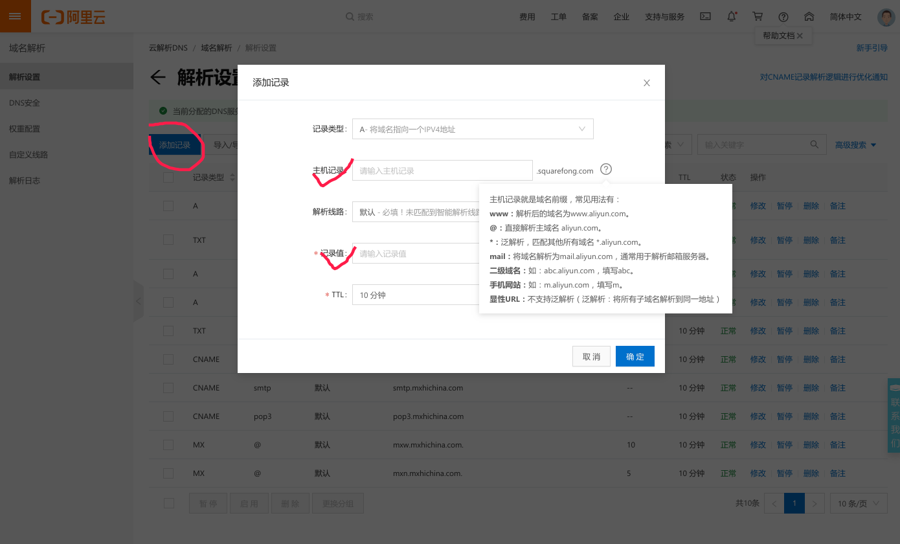The width and height of the screenshot is (900, 544).
Task: Click the help question mark in header
Action: (x=783, y=17)
